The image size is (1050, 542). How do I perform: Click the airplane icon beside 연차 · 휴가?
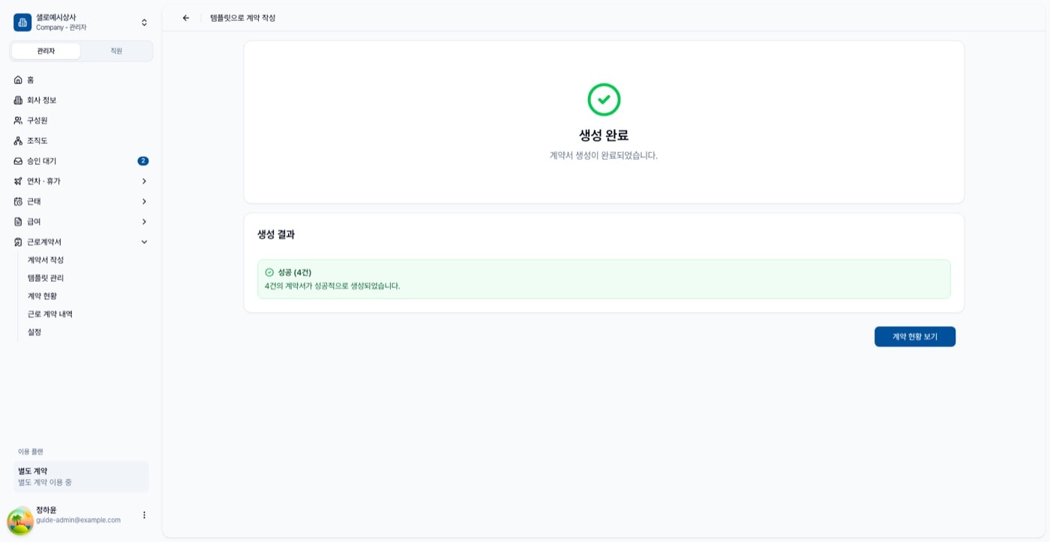tap(18, 181)
